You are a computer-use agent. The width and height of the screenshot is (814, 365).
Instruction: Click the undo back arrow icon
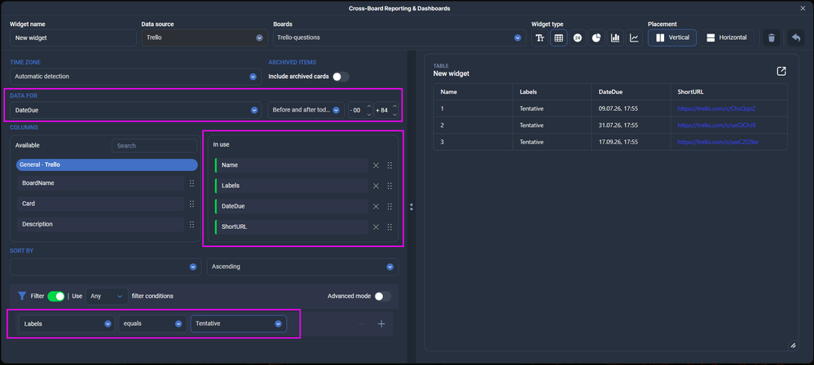pyautogui.click(x=795, y=38)
